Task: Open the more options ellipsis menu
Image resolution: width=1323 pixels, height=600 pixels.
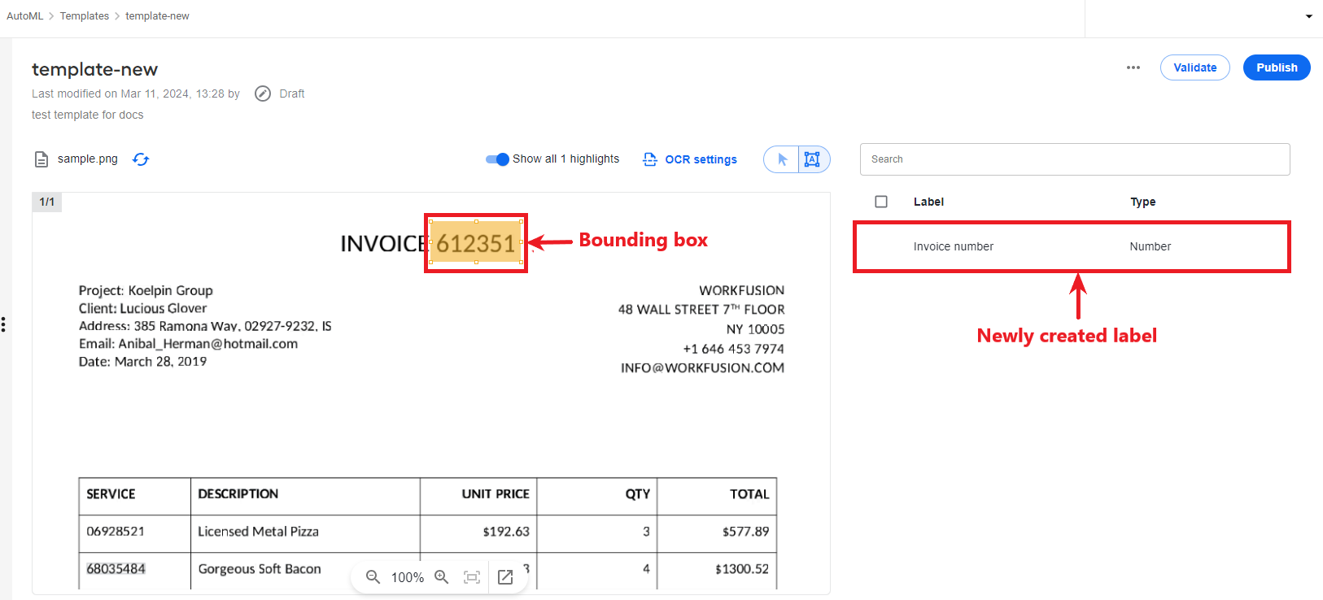Action: pos(1133,67)
